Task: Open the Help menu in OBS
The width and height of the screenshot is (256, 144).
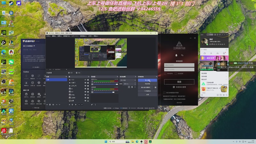Action: tap(96, 36)
